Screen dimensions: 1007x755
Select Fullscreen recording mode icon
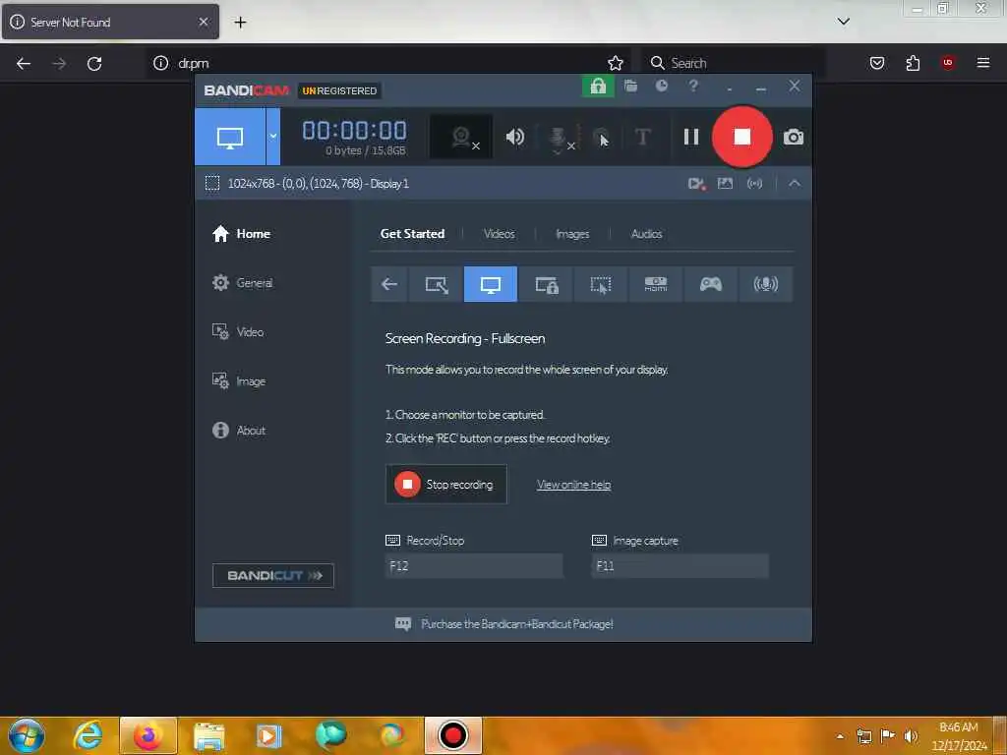click(491, 284)
